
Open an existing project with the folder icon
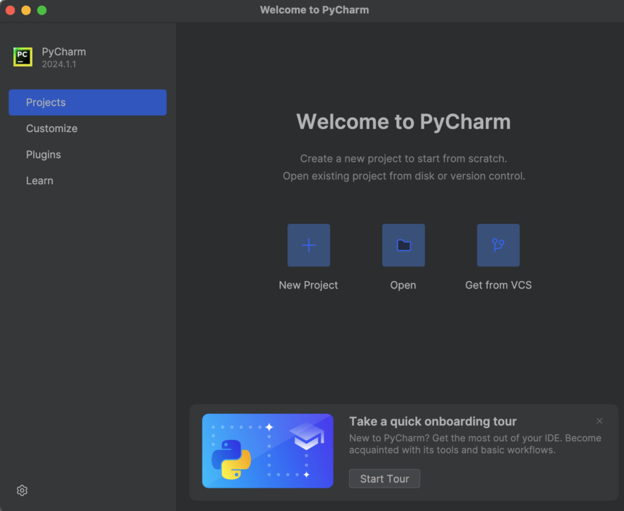[x=403, y=245]
